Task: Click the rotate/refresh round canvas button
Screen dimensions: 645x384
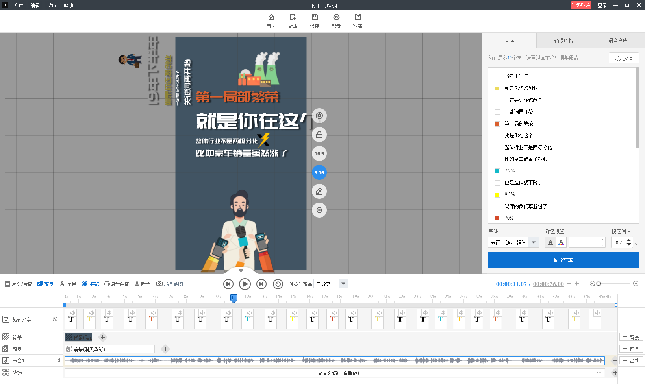Action: [x=319, y=116]
